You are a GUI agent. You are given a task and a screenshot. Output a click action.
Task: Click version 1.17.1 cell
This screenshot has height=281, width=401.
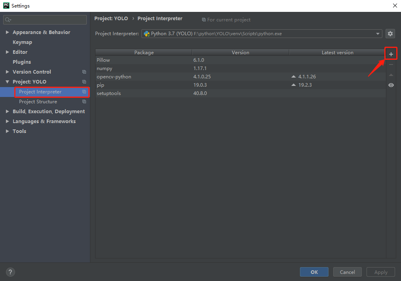pos(200,68)
